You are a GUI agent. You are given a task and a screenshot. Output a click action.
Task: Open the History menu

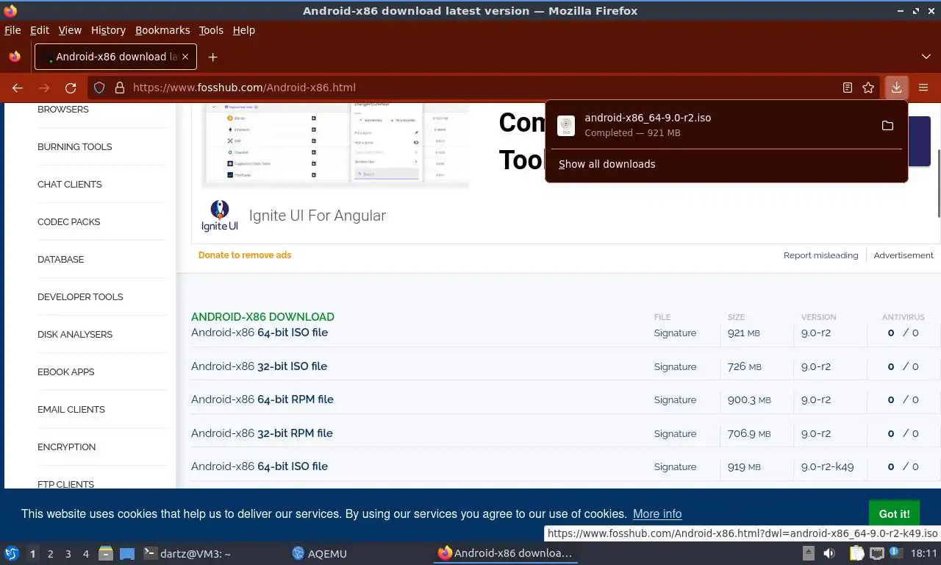pyautogui.click(x=108, y=30)
